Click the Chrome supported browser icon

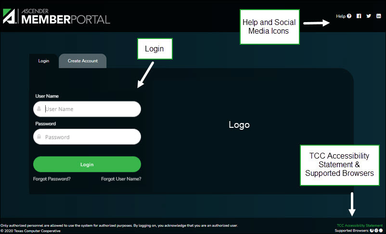point(376,230)
